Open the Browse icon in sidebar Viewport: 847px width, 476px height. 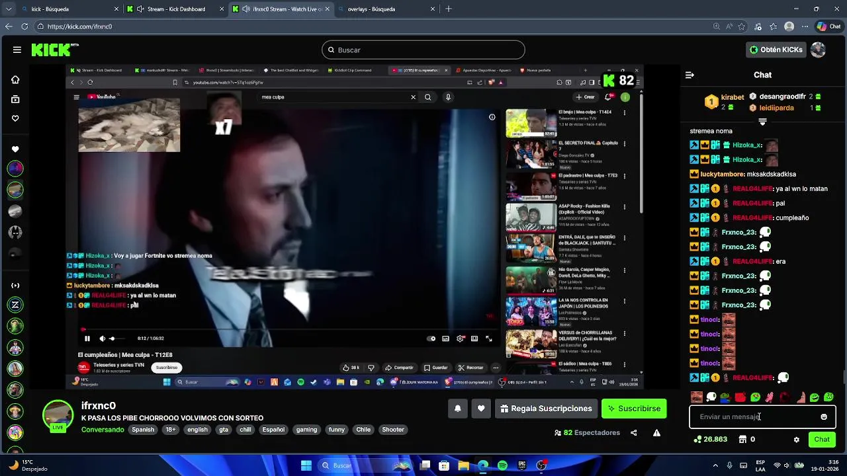[15, 99]
